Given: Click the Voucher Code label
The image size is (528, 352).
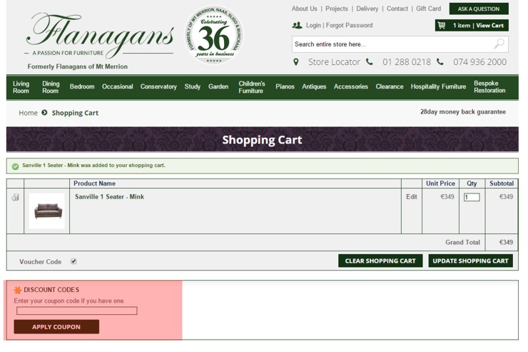Looking at the screenshot, I should (40, 262).
